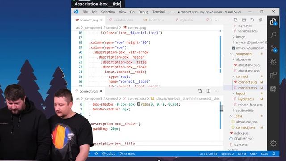Open the Source Control view icon
286x161 pixels.
273,49
